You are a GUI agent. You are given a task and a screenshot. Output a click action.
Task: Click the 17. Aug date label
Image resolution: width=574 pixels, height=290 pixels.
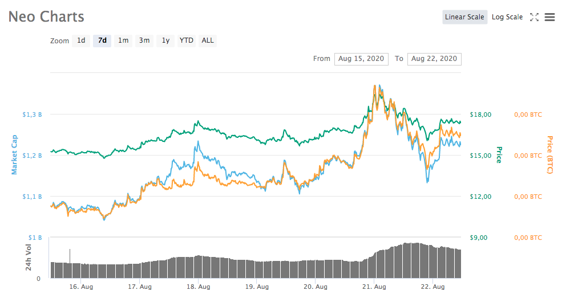tap(140, 287)
